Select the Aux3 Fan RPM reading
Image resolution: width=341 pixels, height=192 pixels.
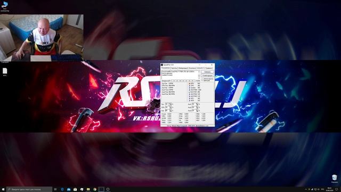168,94
